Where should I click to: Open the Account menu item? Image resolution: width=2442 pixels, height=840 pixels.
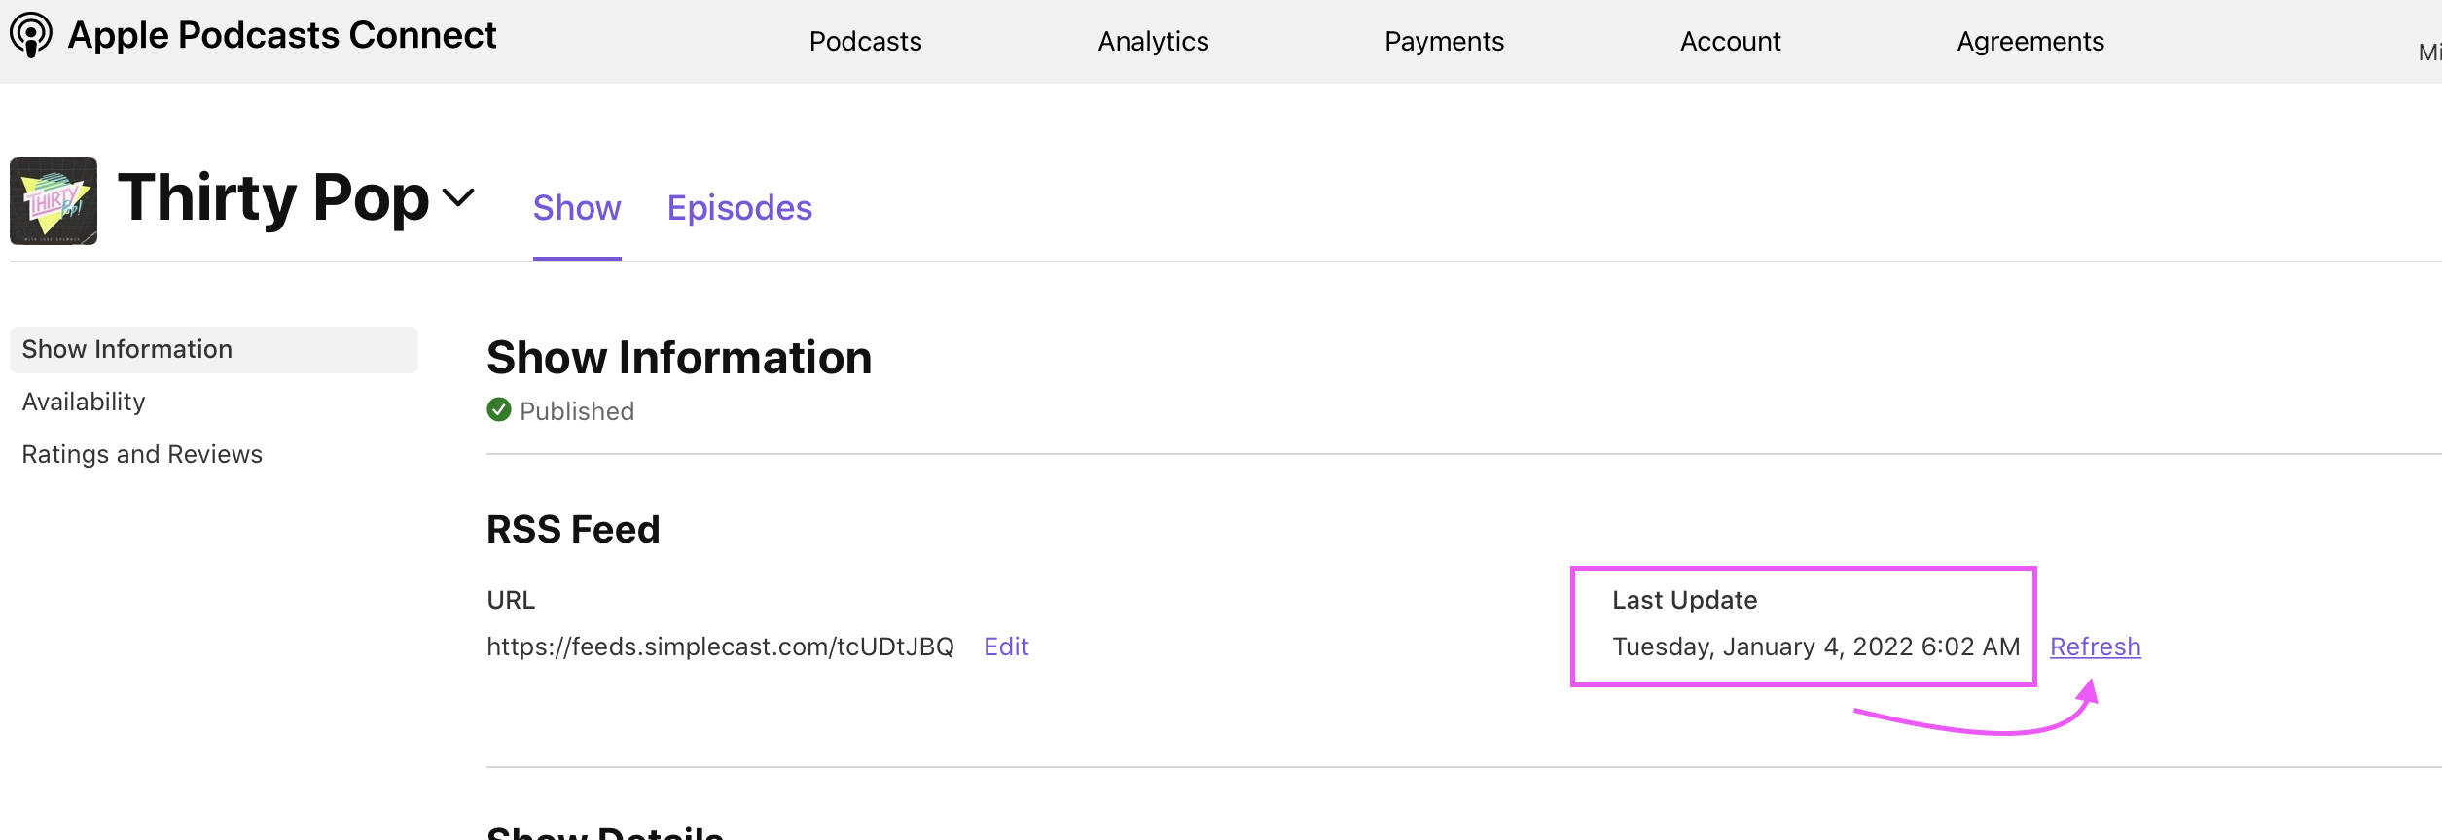[1730, 41]
